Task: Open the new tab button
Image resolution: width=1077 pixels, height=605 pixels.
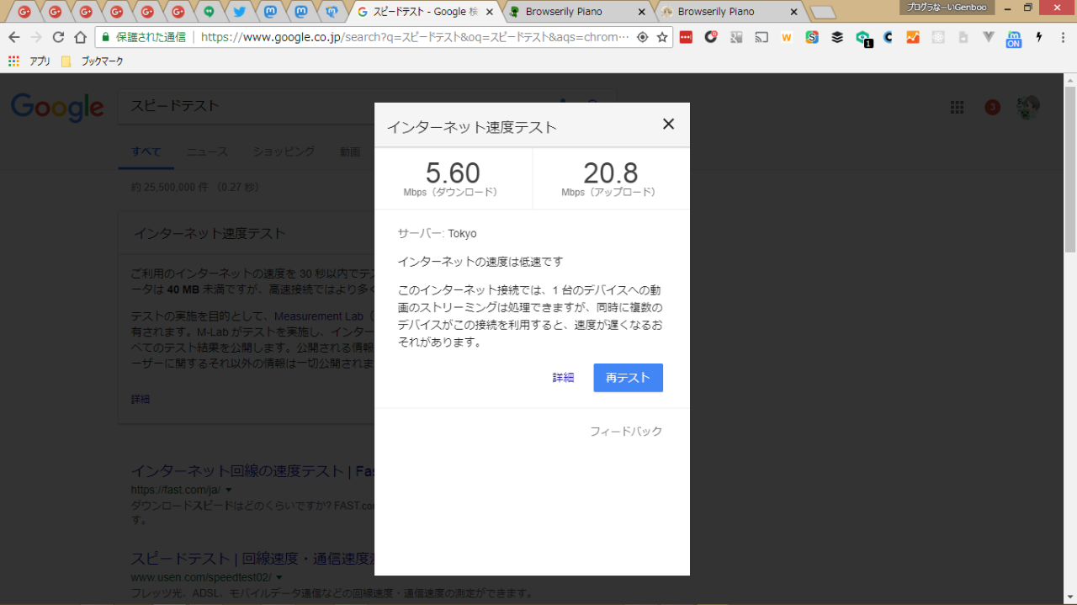Action: (822, 12)
